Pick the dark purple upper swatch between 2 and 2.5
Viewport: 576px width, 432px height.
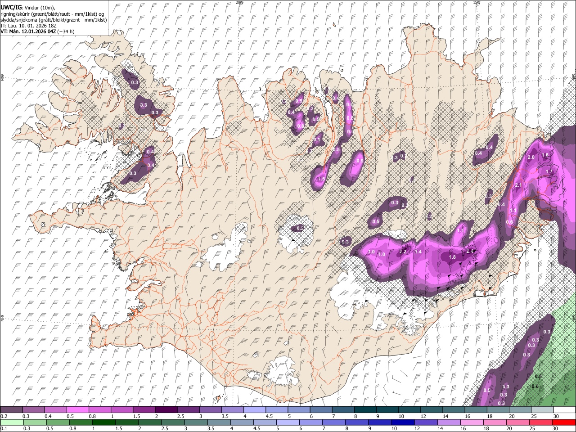(x=166, y=409)
